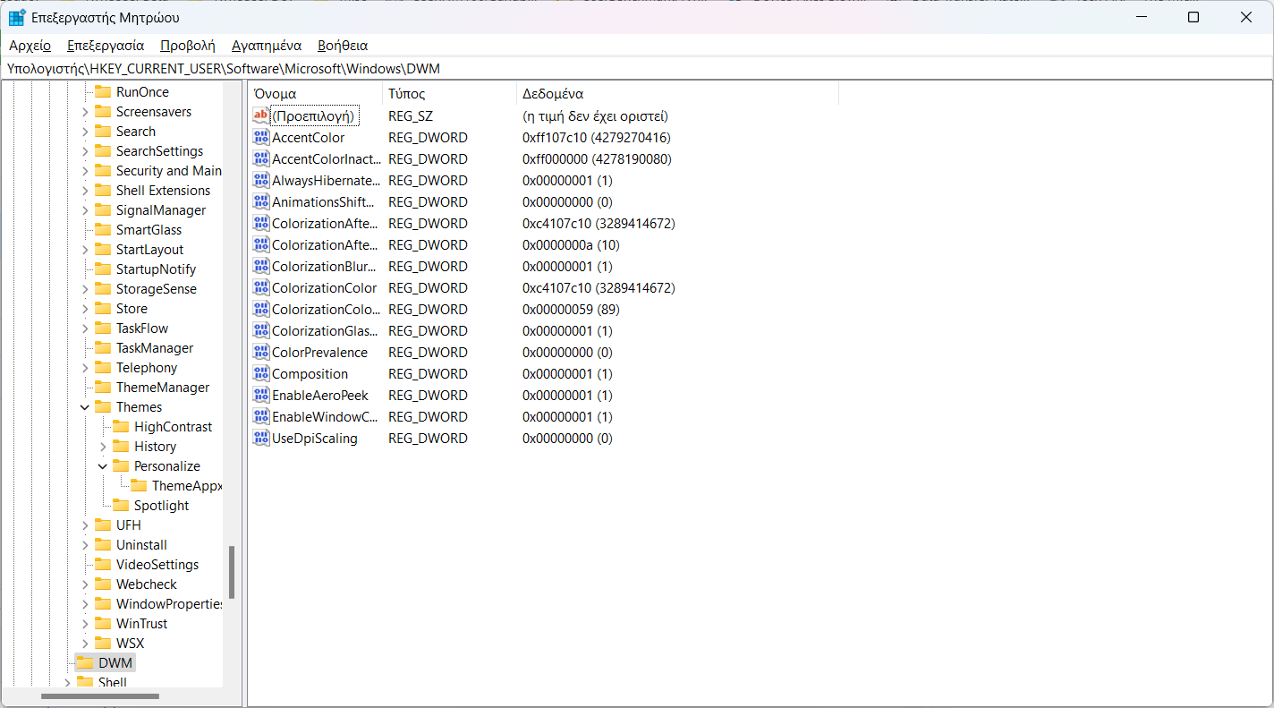Expand the History tree node

[x=103, y=447]
